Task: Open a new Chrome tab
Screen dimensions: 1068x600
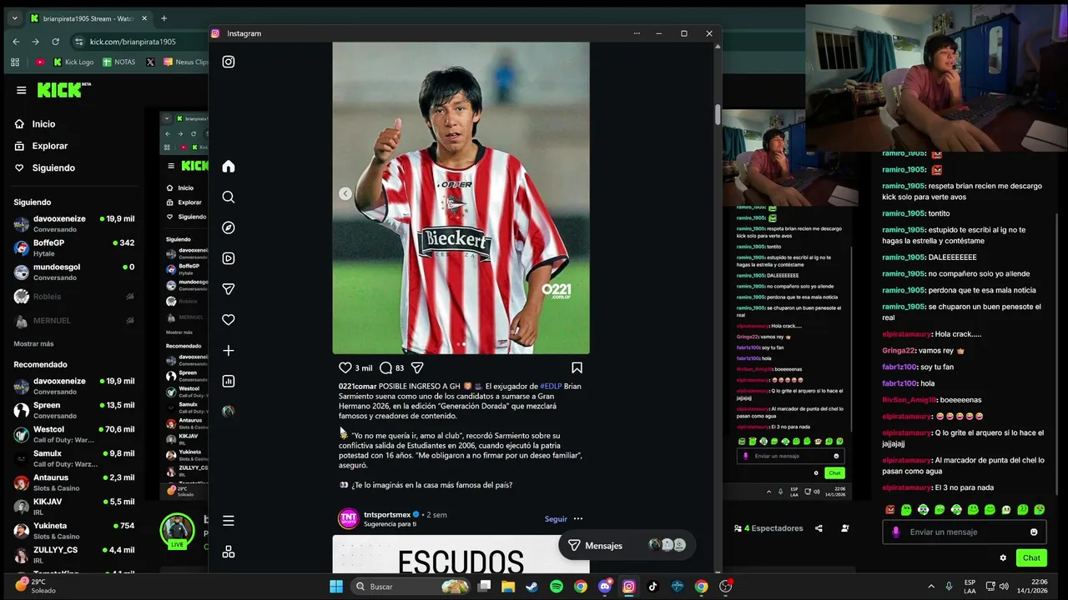Action: [164, 18]
